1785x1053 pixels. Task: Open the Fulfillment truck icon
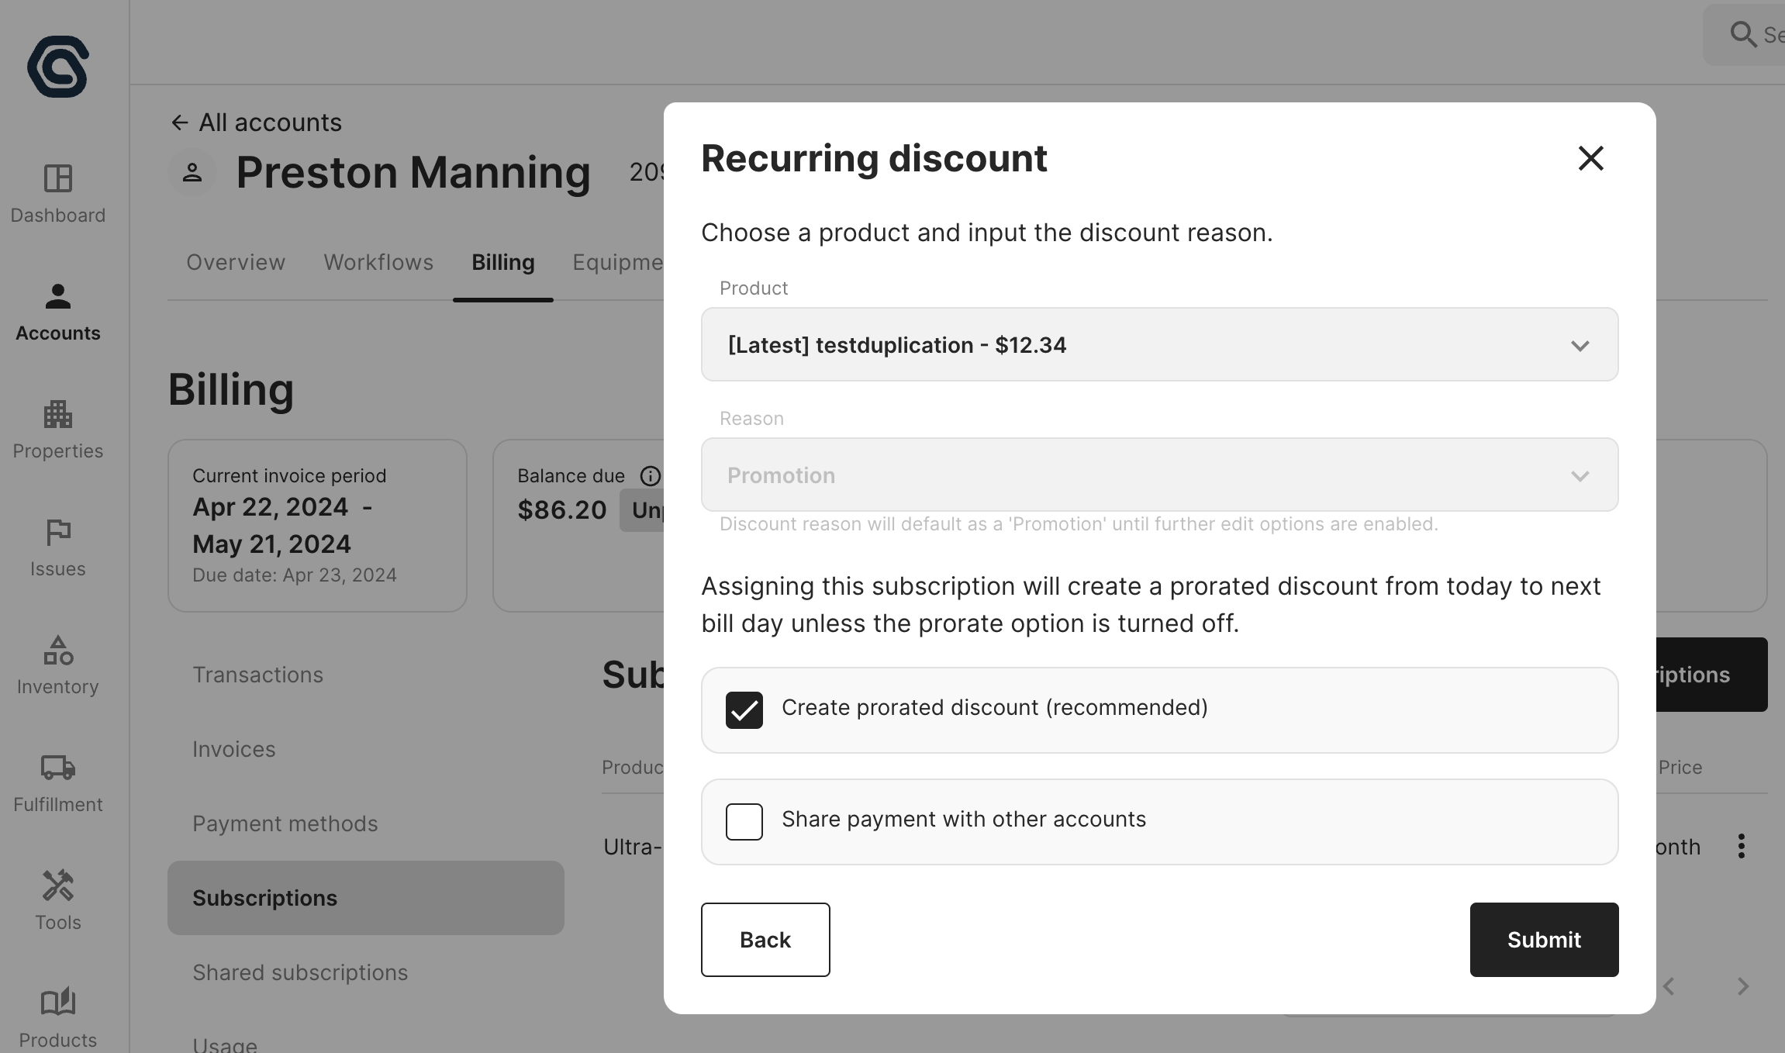(58, 768)
